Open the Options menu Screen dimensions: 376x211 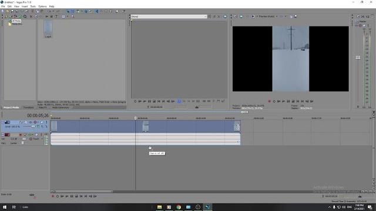point(42,6)
